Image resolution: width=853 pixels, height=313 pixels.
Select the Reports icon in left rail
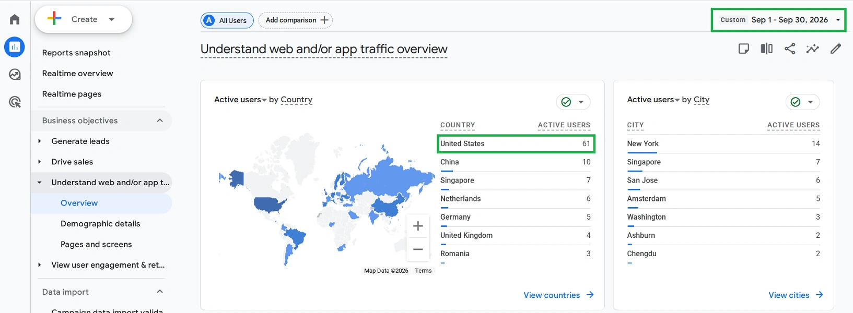pos(15,47)
